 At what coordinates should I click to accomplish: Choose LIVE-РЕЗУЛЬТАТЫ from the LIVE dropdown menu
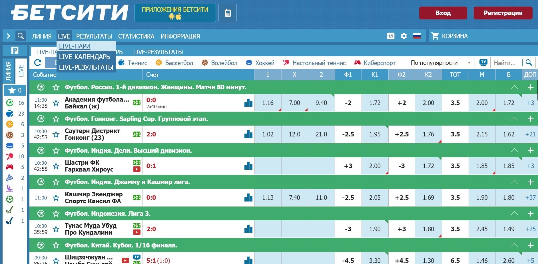click(86, 67)
